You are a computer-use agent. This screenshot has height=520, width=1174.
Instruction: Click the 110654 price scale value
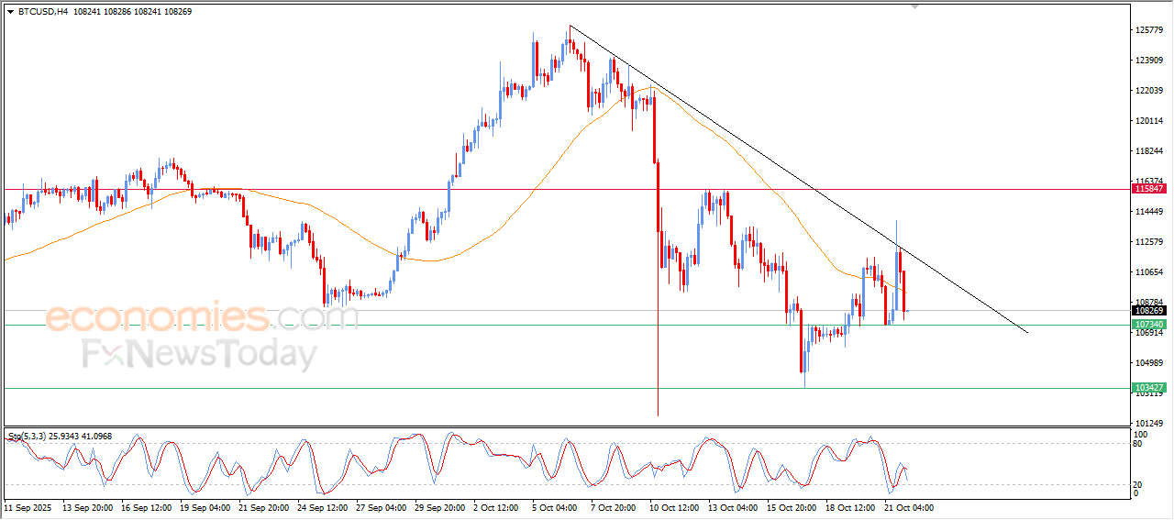pyautogui.click(x=1149, y=272)
